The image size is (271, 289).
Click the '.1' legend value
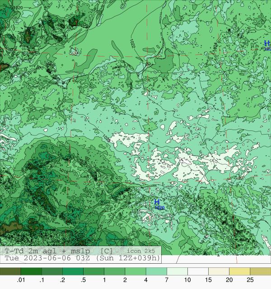(42, 280)
